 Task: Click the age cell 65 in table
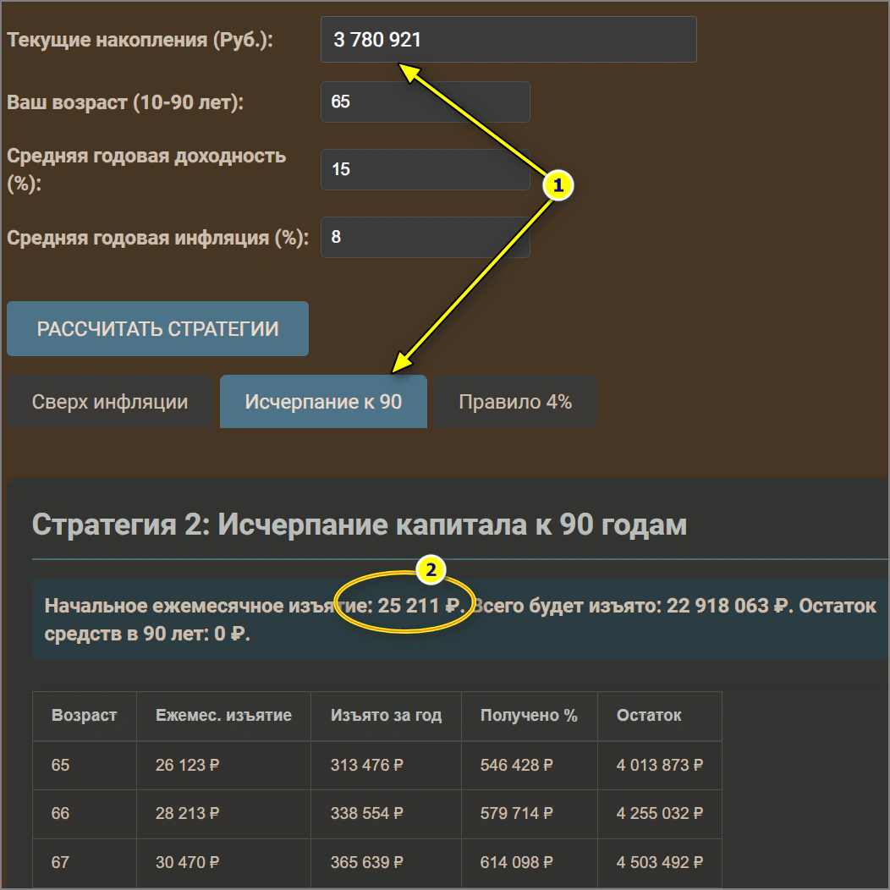[84, 765]
